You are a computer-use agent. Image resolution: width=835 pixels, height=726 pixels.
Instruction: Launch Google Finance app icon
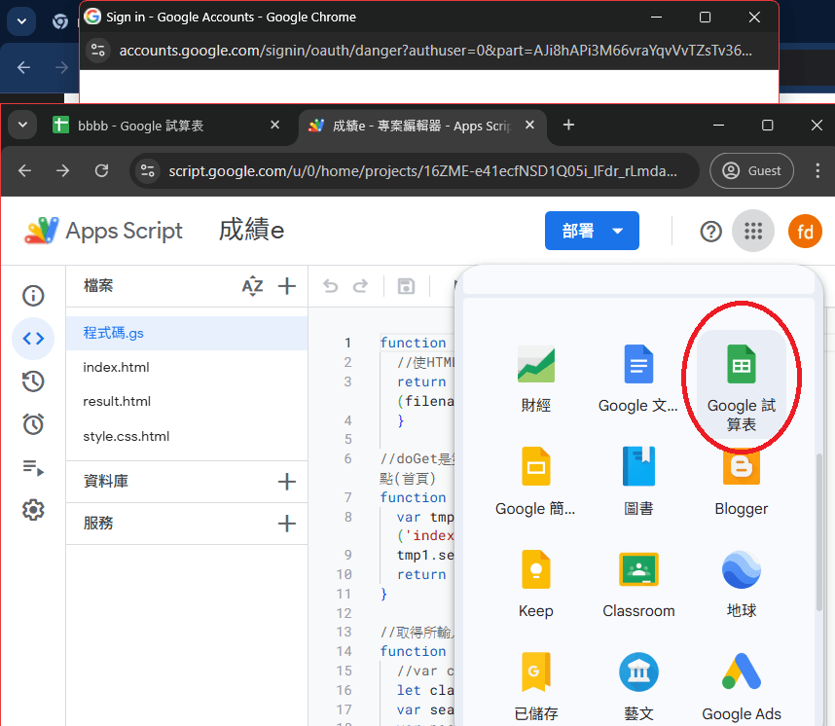coord(535,379)
